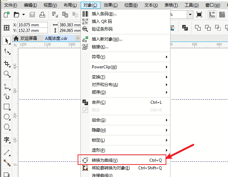Open the 文件(F) menu
The image size is (228, 177).
coord(10,5)
